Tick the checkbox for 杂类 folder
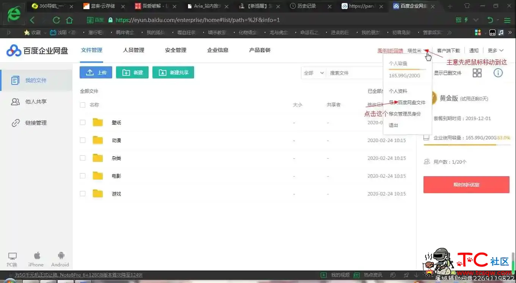This screenshot has width=516, height=283. (83, 158)
